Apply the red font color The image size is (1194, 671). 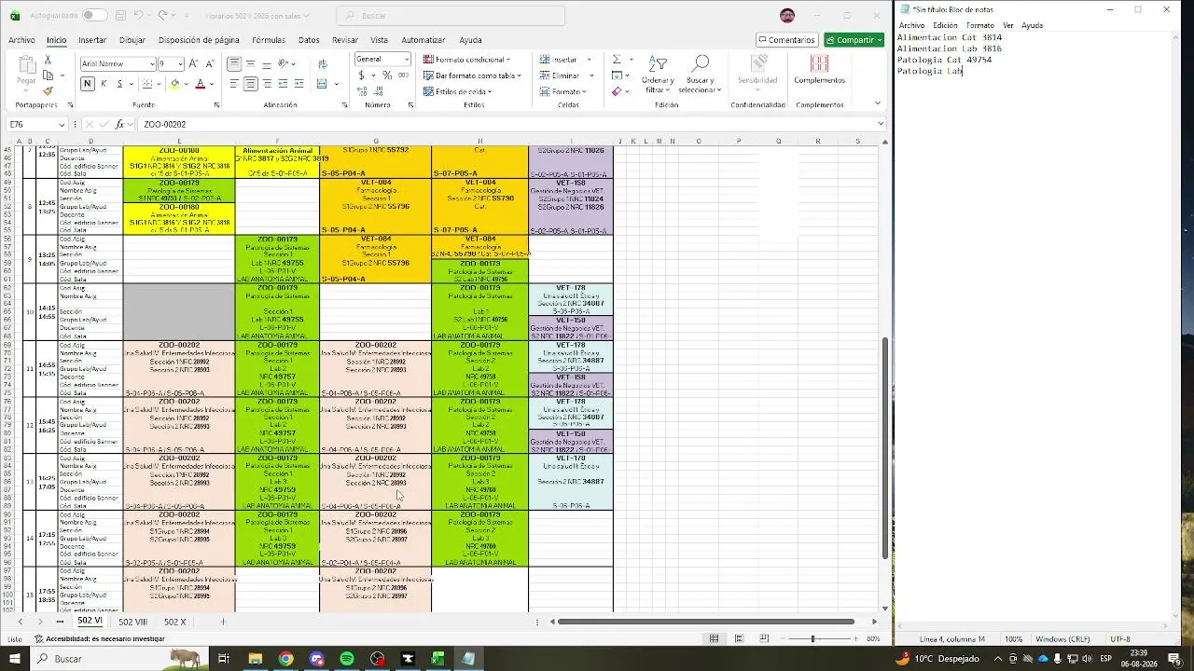(x=200, y=84)
